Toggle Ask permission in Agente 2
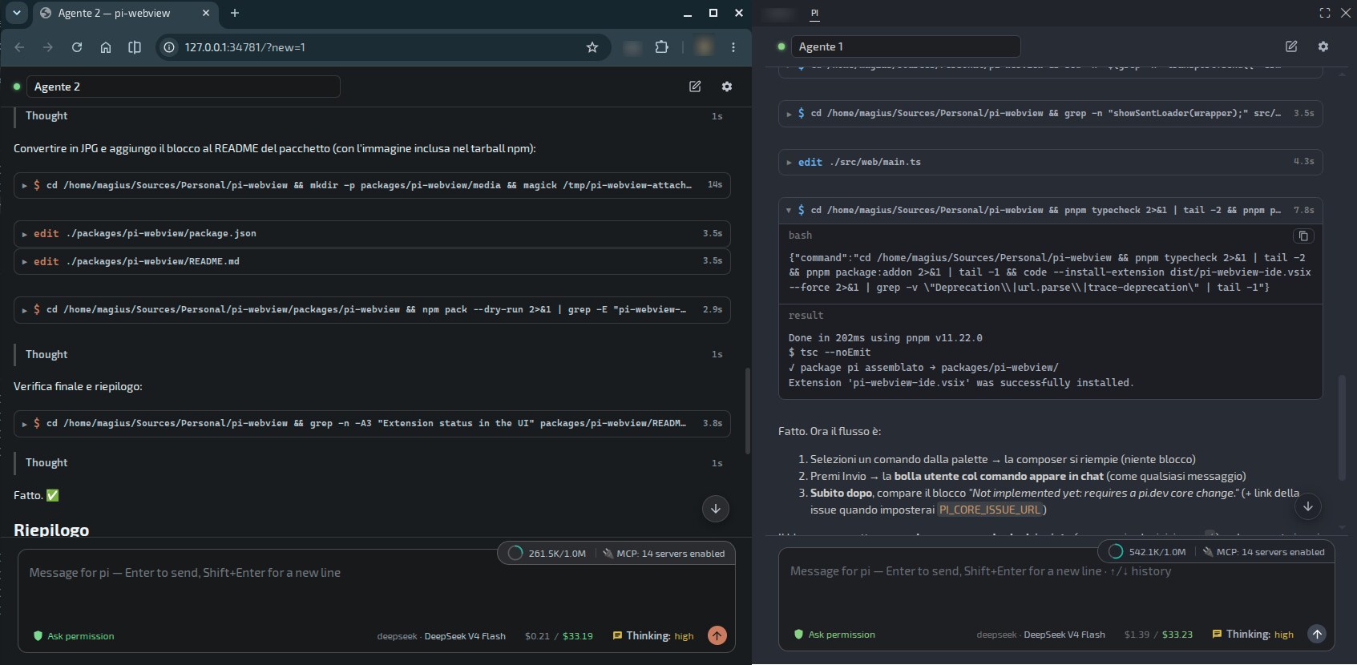The height and width of the screenshot is (665, 1357). pos(74,636)
